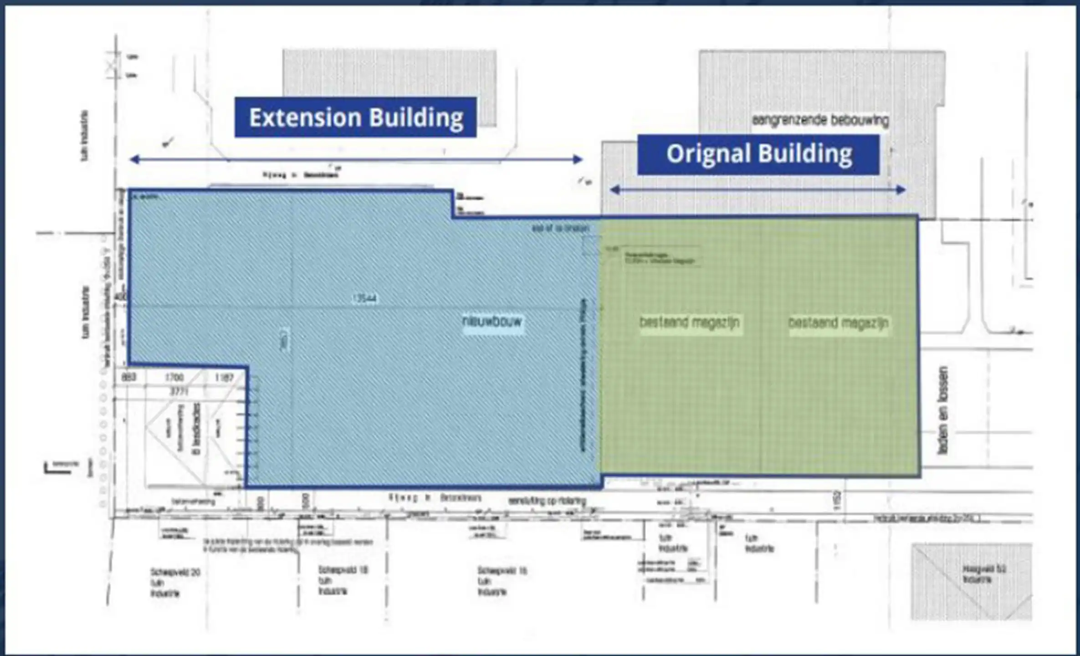Image resolution: width=1080 pixels, height=656 pixels.
Task: Click the Haagveld 53 hatched building
Action: tap(971, 581)
